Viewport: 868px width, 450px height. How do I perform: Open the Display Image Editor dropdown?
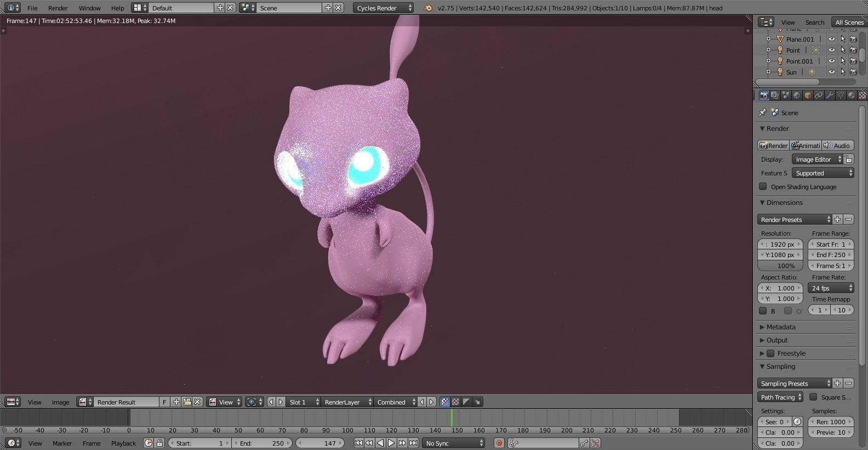click(817, 159)
